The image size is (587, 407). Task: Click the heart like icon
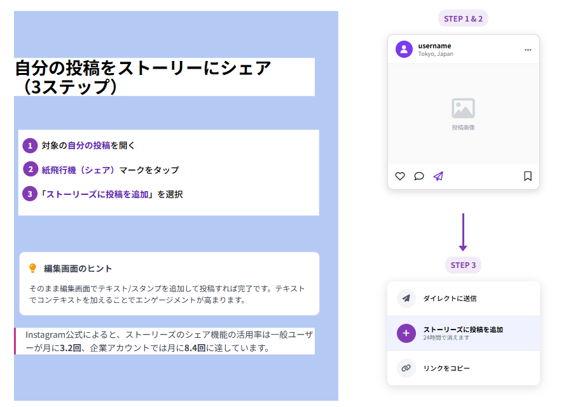[x=400, y=177]
